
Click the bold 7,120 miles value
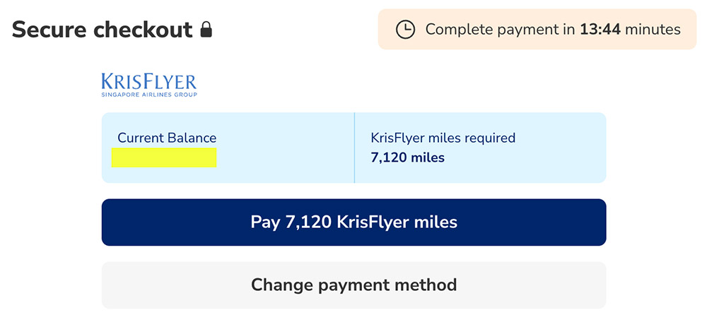[408, 157]
